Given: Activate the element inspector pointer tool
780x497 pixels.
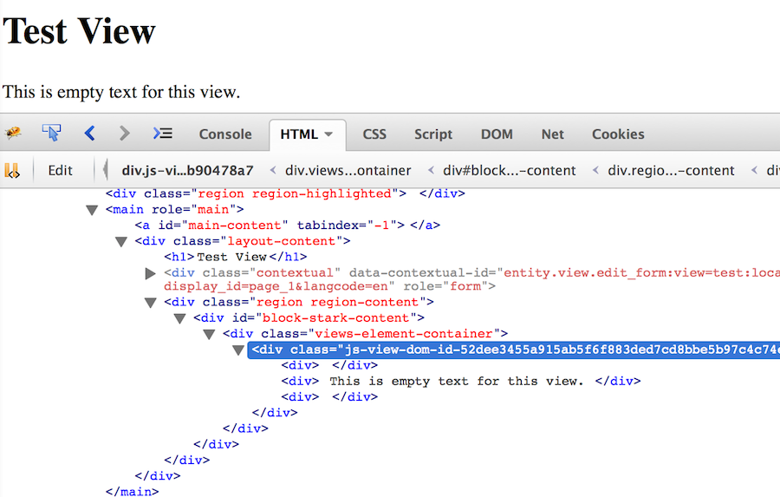Looking at the screenshot, I should [52, 134].
